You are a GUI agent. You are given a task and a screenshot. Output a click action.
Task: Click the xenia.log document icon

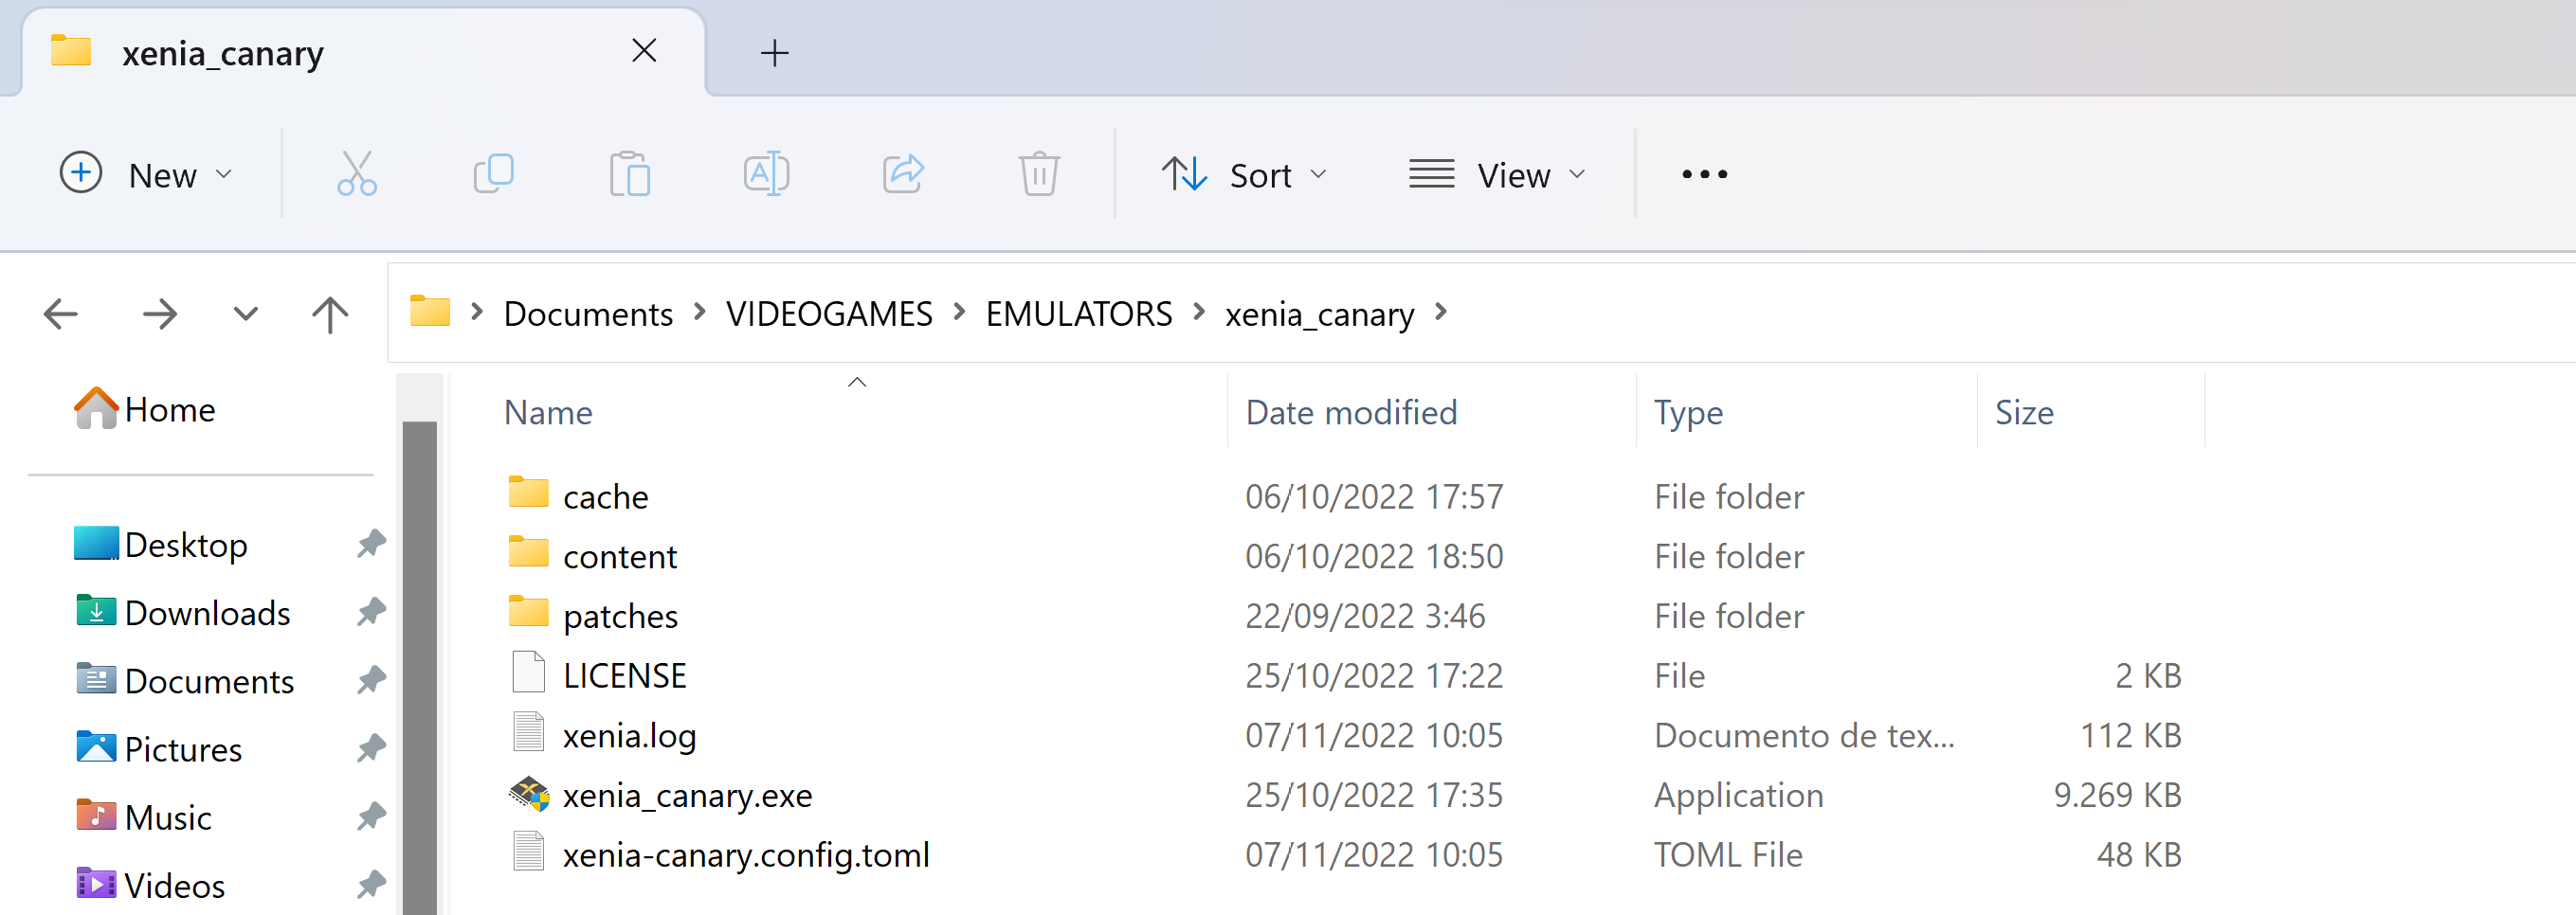pos(528,732)
